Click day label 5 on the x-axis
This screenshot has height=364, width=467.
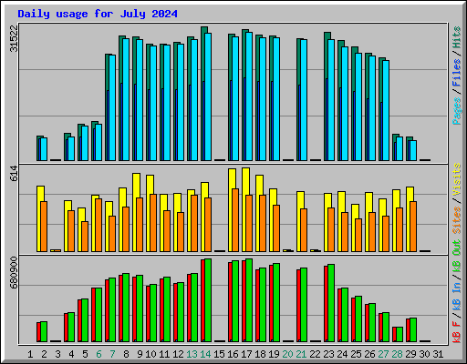[x=85, y=354]
